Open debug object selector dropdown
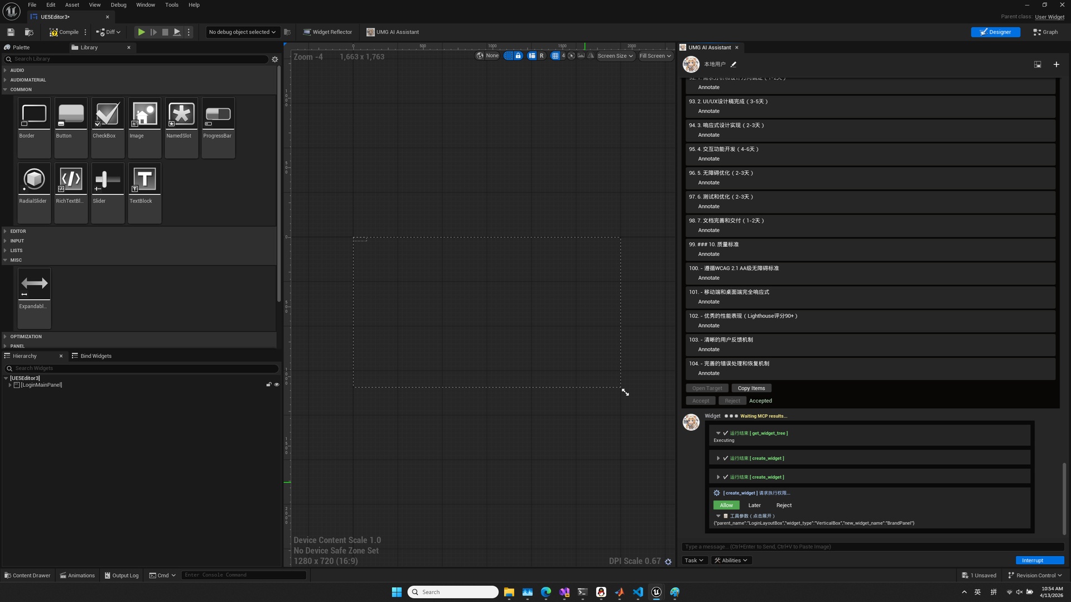This screenshot has width=1071, height=602. coord(242,32)
